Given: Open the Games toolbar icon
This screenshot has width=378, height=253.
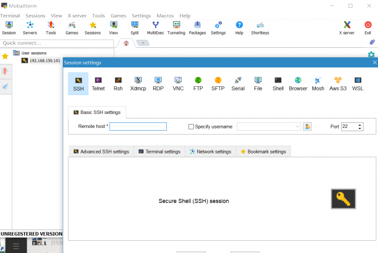Looking at the screenshot, I should pos(72,28).
